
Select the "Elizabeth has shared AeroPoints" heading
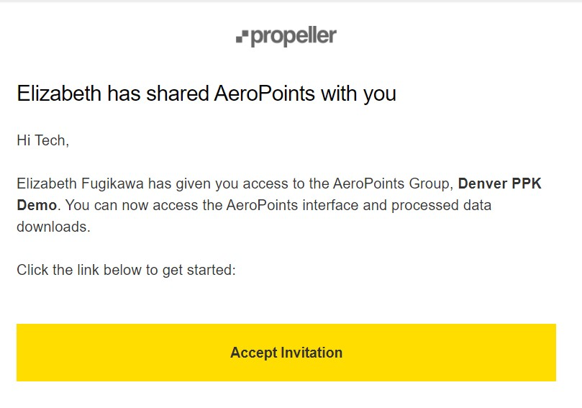(x=206, y=94)
